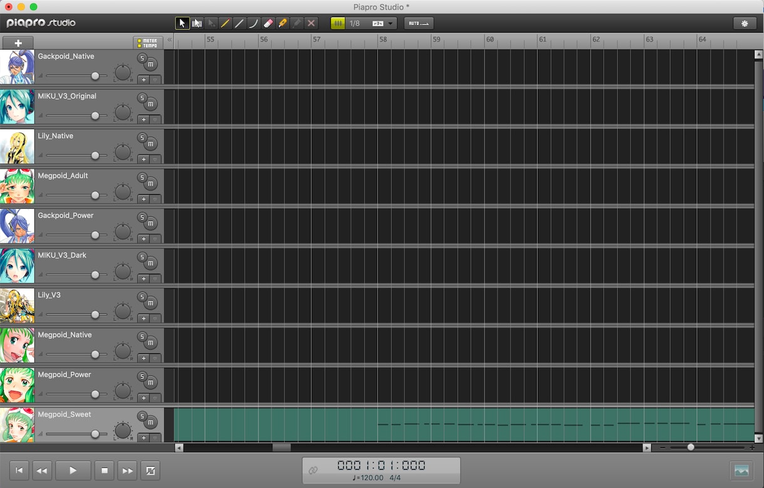
Task: Click Megpoid_Native pan knob
Action: pos(123,351)
